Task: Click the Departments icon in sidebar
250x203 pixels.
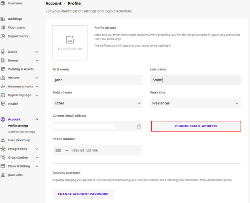Action: [x=3, y=36]
